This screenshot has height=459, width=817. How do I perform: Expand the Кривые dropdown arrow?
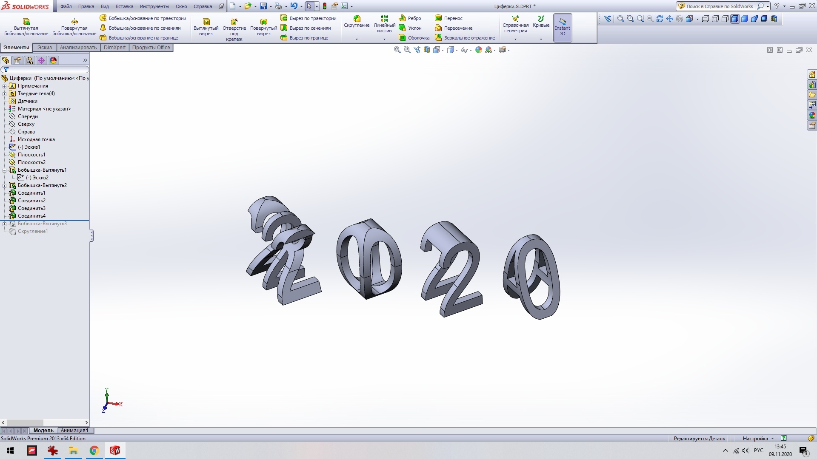pyautogui.click(x=541, y=39)
